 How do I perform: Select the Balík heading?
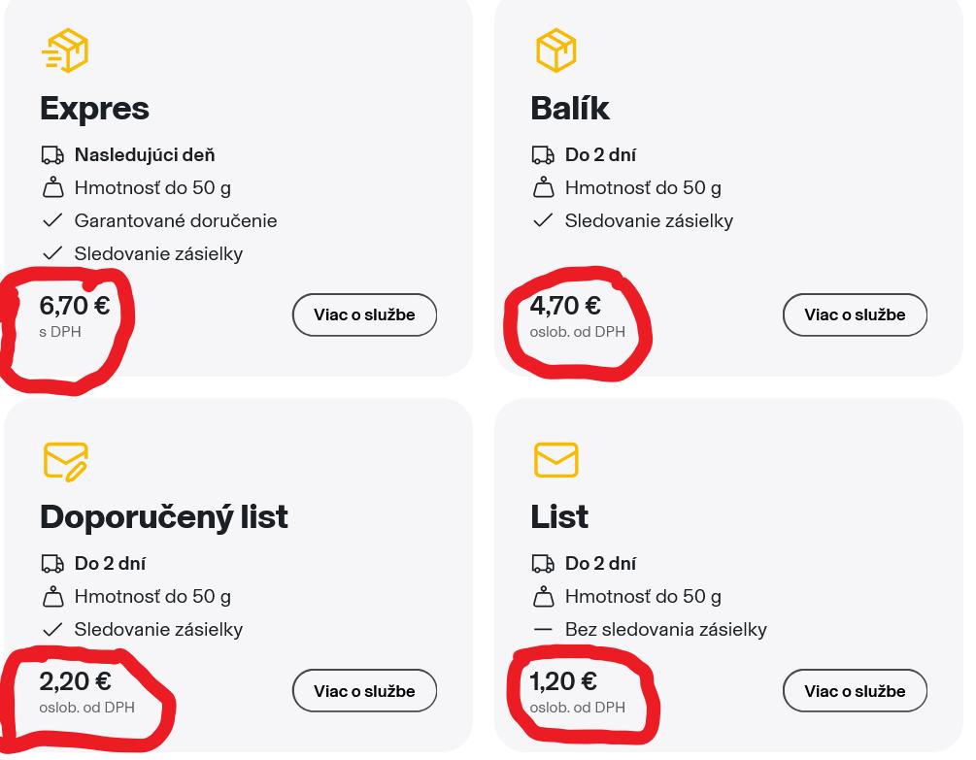(570, 109)
